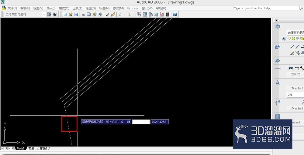Open the QuickCalc calculator icon
This screenshot has width=304, height=155.
(168, 15)
